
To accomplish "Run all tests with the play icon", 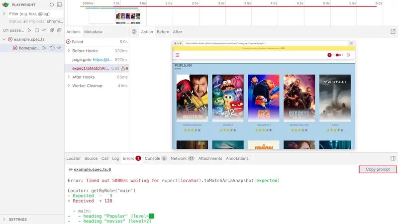I will 29,30.
